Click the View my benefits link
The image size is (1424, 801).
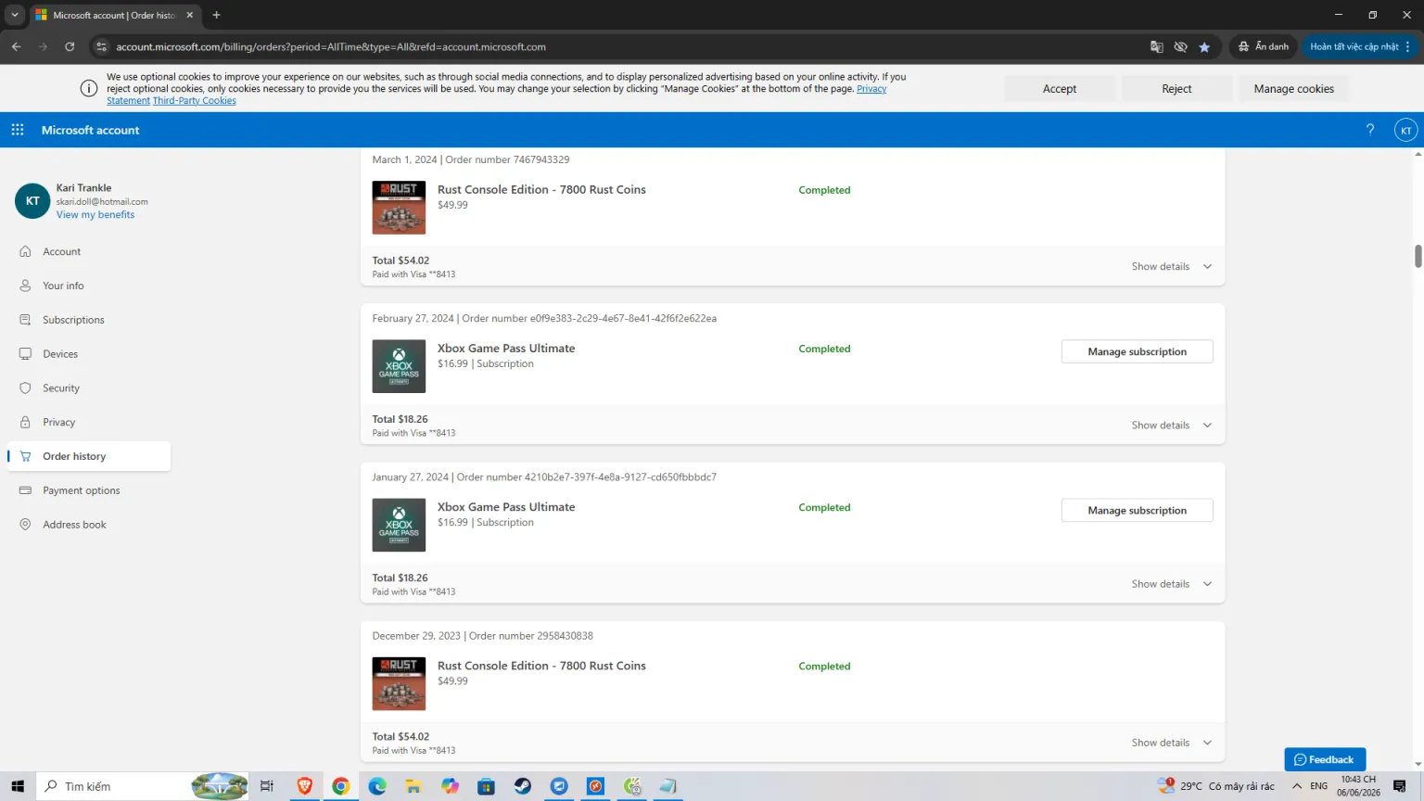[x=95, y=214]
